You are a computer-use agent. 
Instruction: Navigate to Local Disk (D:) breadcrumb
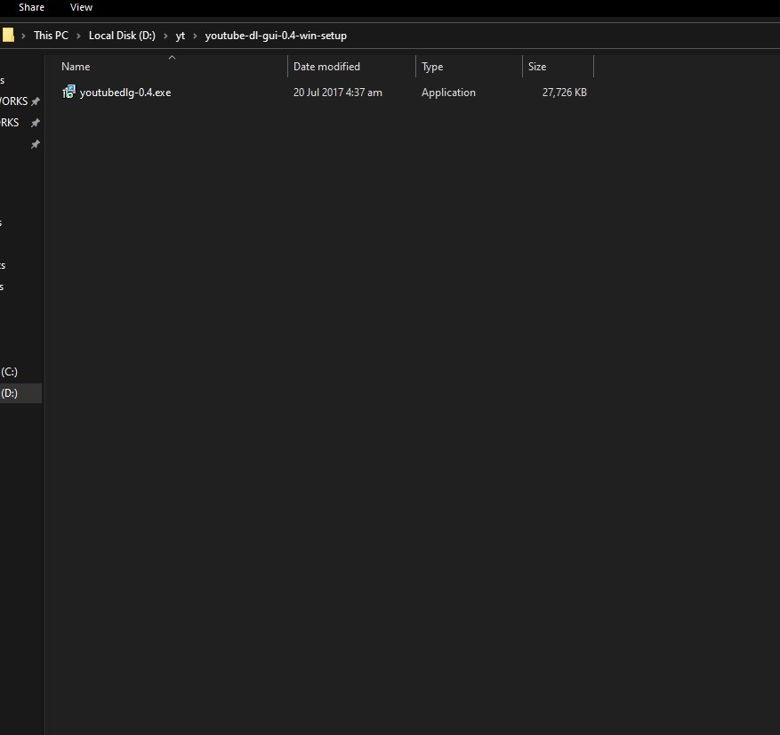tap(122, 36)
